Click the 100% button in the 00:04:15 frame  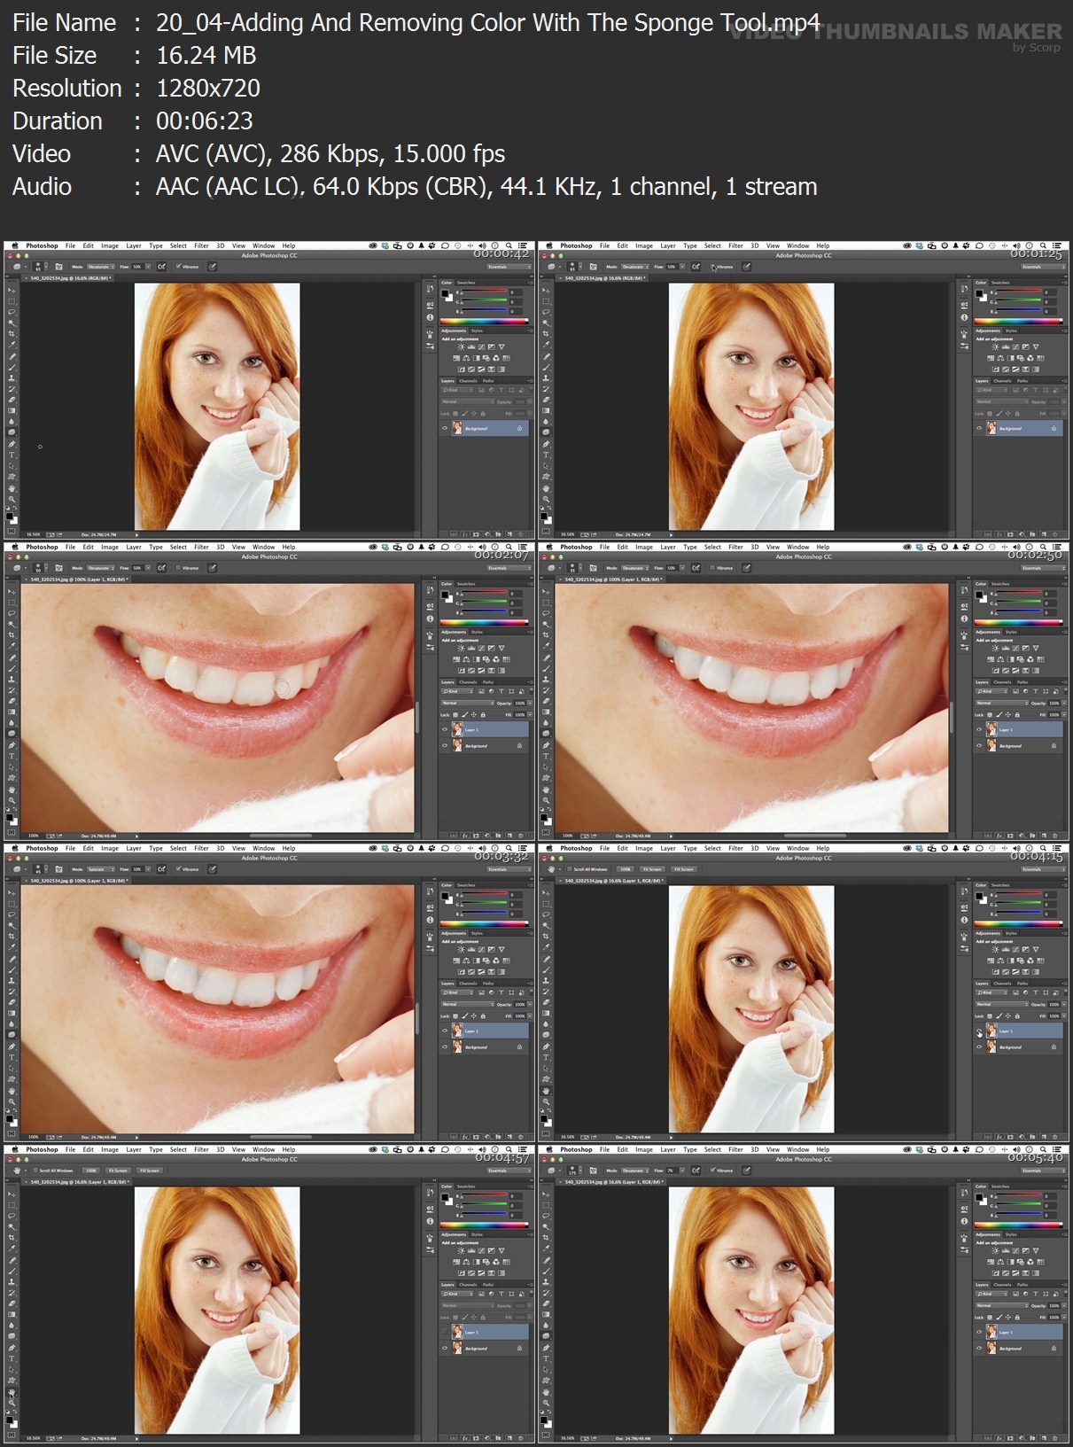click(x=625, y=869)
